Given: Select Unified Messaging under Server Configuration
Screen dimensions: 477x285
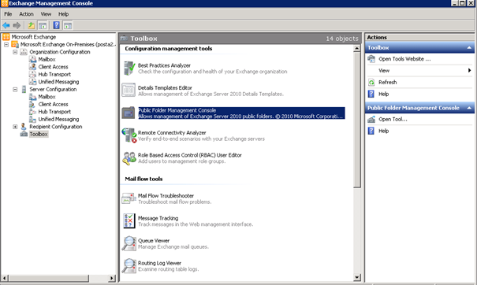Looking at the screenshot, I should point(58,119).
